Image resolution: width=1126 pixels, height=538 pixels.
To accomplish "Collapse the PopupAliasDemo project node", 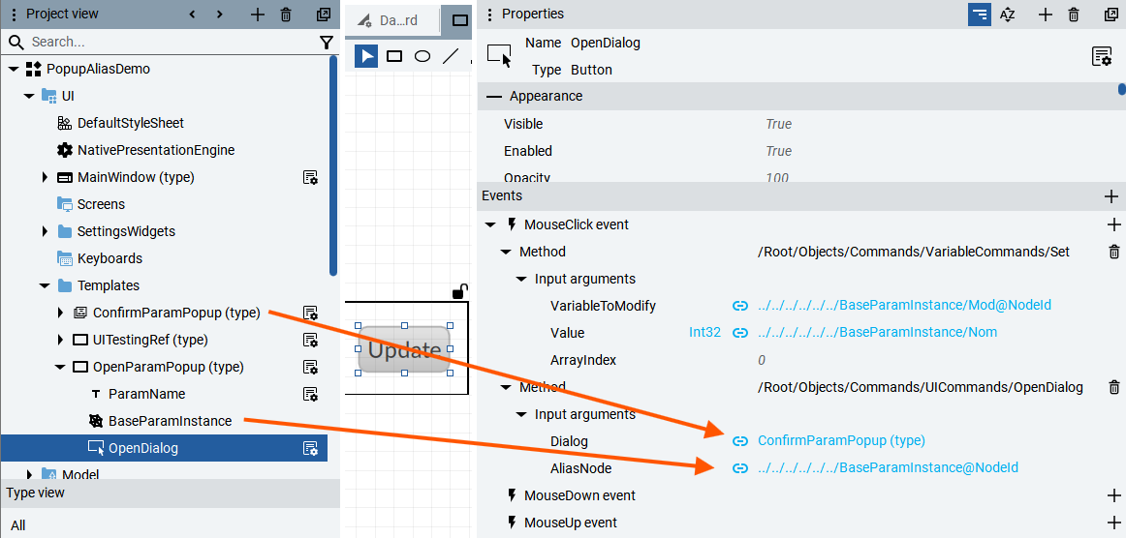I will (x=14, y=70).
